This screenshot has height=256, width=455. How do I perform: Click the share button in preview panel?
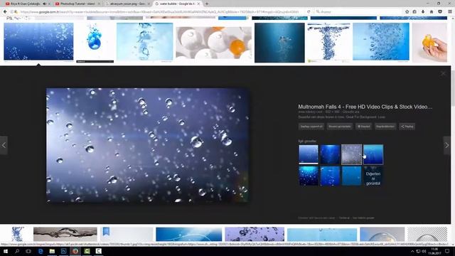pos(407,127)
